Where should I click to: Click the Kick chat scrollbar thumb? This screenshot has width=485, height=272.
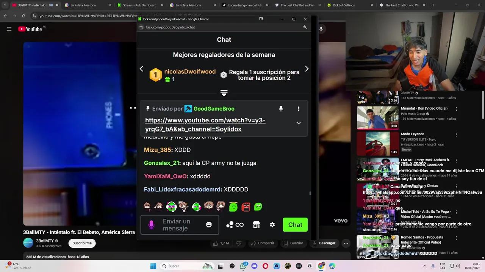310,193
